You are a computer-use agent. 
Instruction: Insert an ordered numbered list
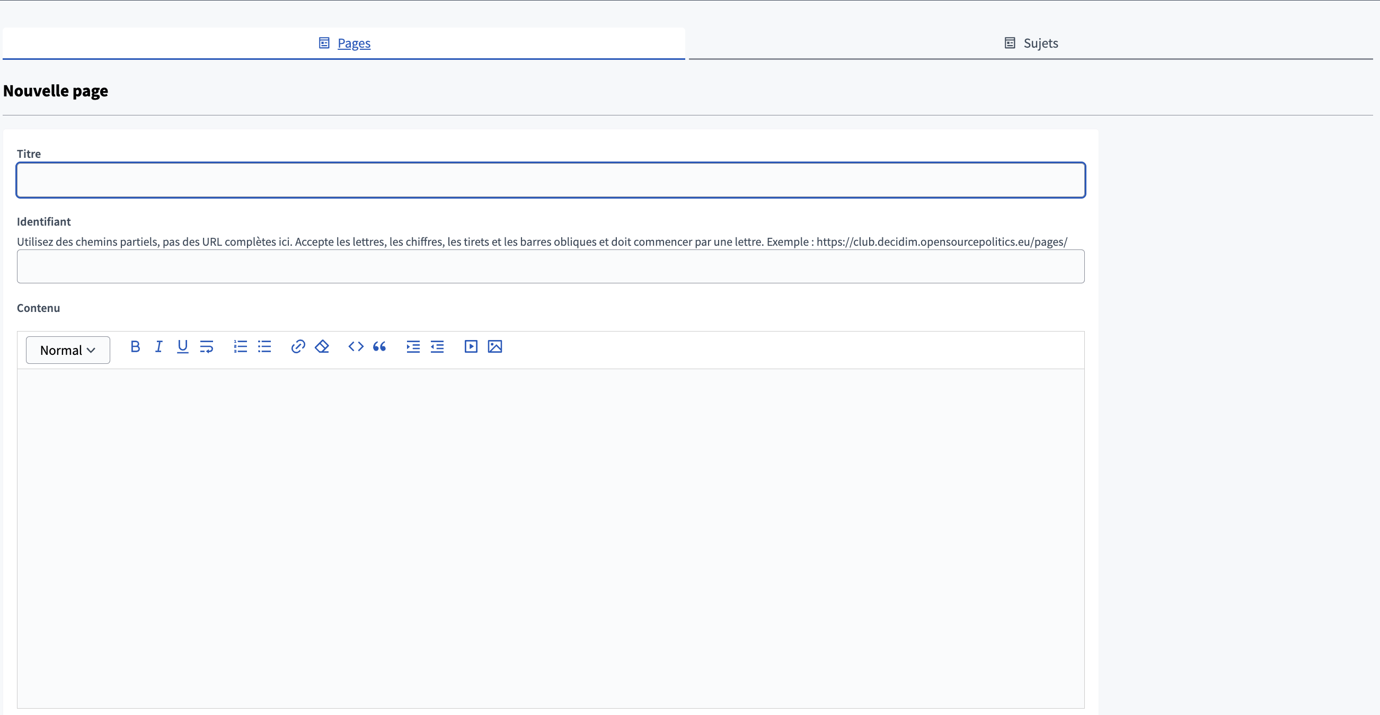click(x=240, y=346)
